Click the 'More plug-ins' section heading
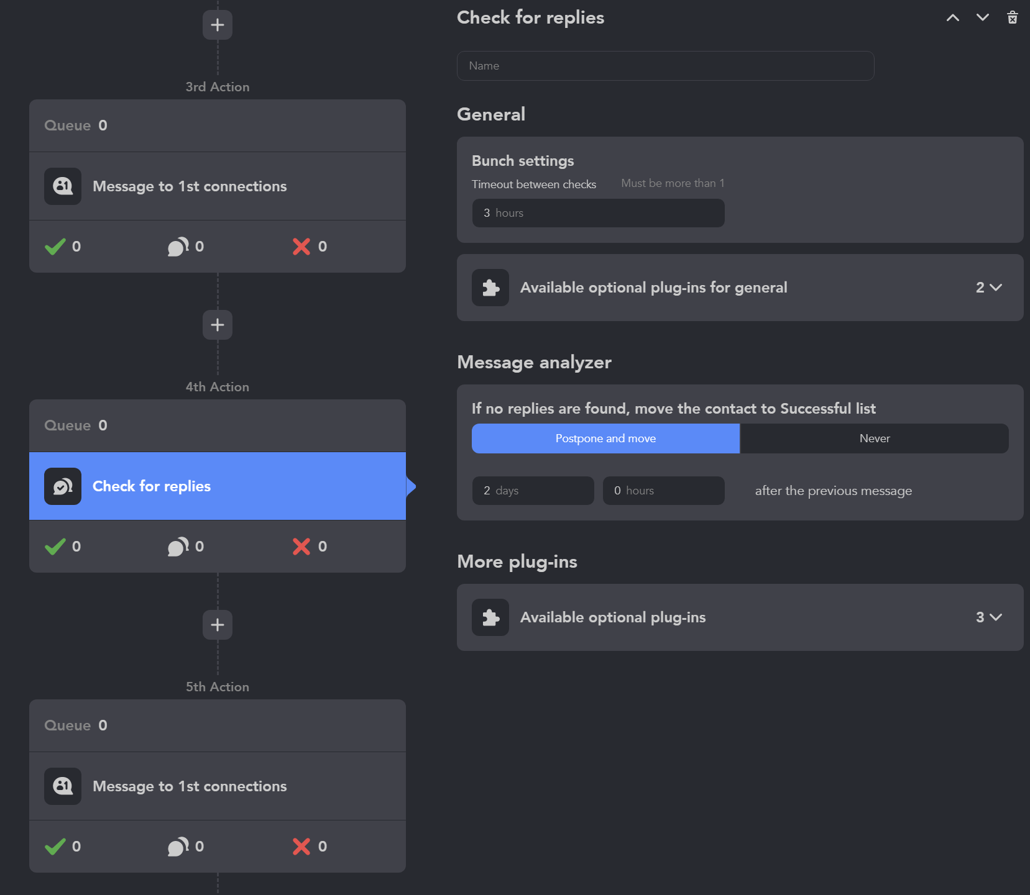Screen dimensions: 1030x895 coord(517,561)
